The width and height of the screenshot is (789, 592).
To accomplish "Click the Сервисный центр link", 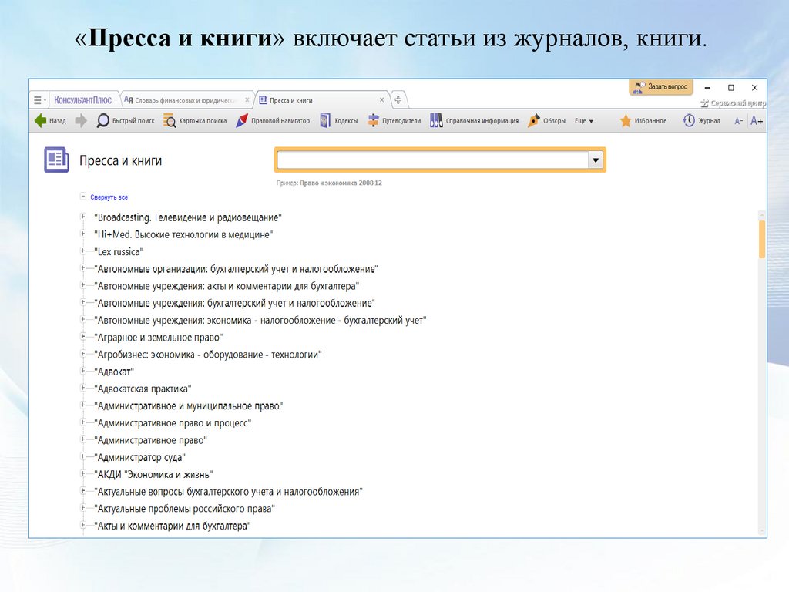I will (738, 103).
